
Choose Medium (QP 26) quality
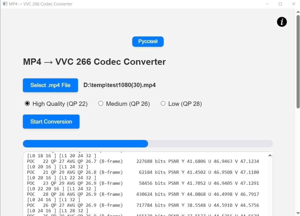(x=101, y=104)
